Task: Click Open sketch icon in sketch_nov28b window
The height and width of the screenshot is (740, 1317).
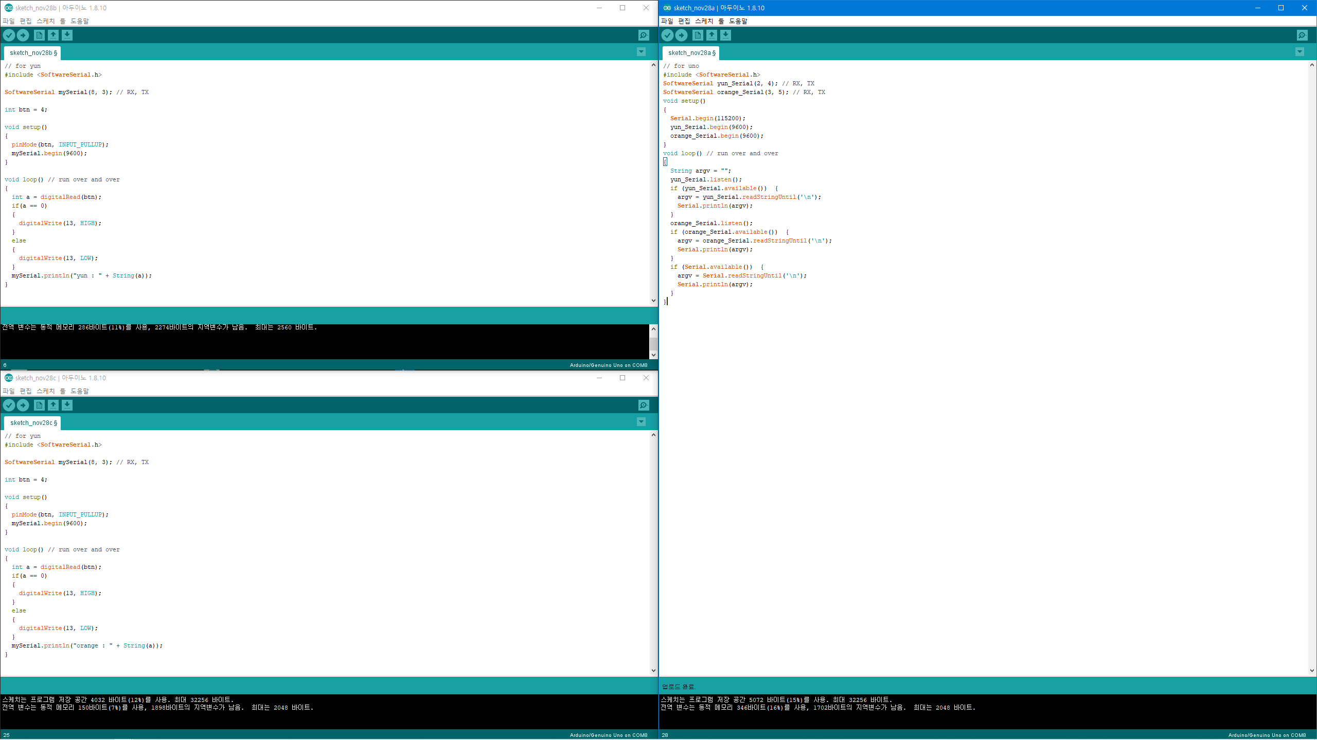Action: point(53,35)
